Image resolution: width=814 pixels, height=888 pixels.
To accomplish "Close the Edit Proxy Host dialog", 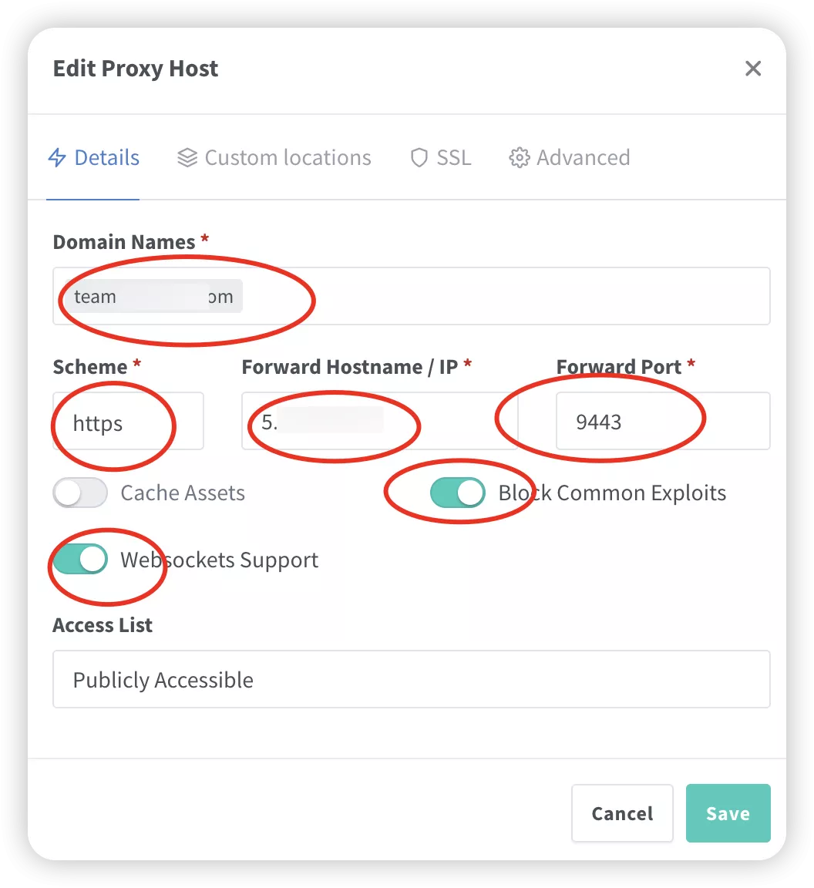I will point(753,69).
